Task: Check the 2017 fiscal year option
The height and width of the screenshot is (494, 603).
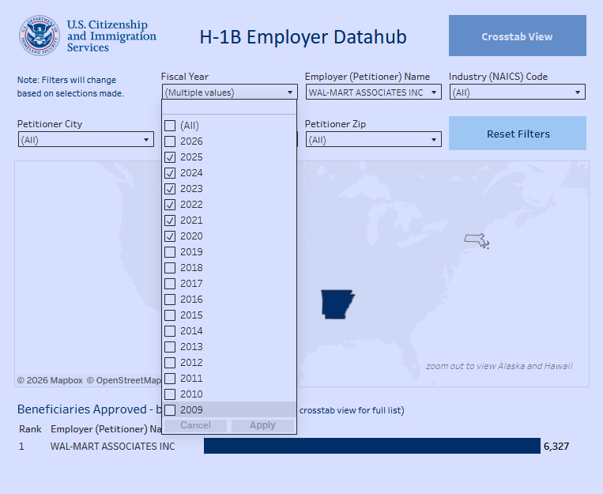Action: point(170,284)
